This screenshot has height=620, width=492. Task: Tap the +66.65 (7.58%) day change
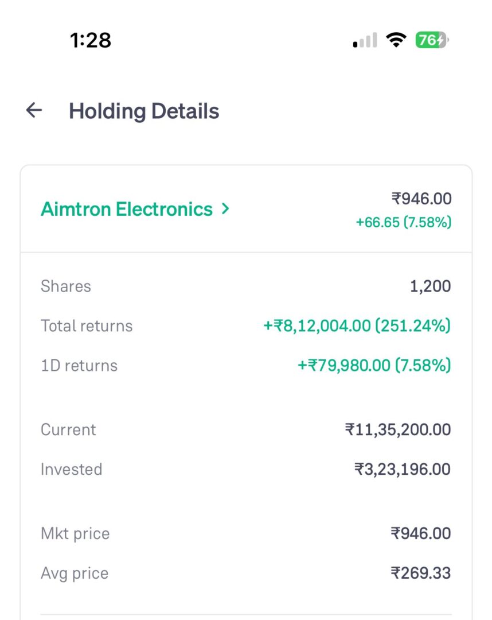[403, 223]
